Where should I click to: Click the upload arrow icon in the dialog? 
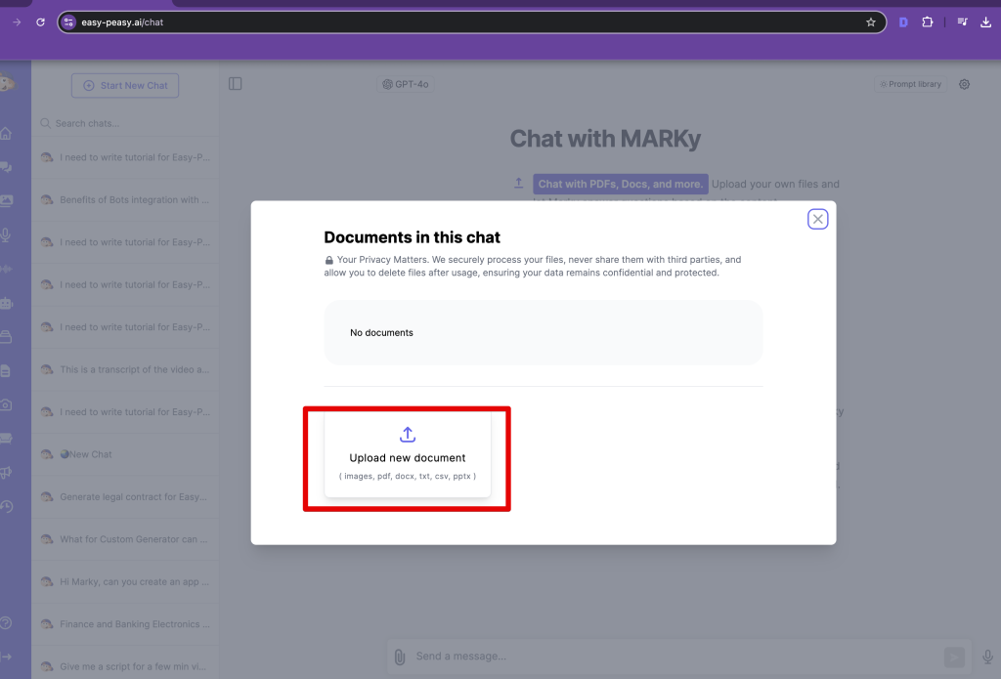pos(408,435)
